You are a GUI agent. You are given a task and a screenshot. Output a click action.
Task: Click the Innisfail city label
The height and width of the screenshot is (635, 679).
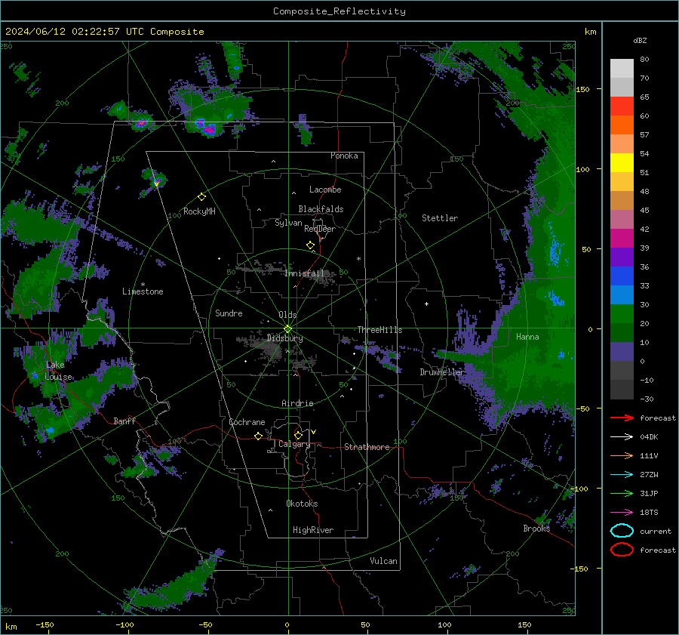304,273
